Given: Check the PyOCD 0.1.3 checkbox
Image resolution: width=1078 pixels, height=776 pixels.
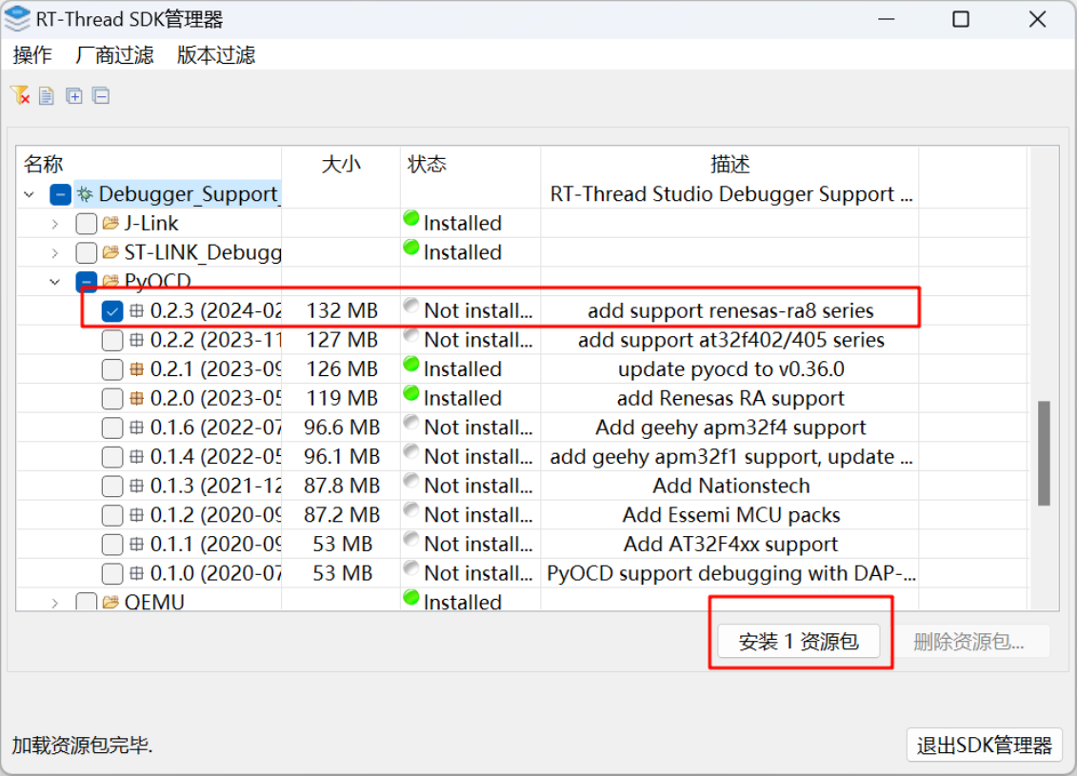Looking at the screenshot, I should tap(112, 486).
